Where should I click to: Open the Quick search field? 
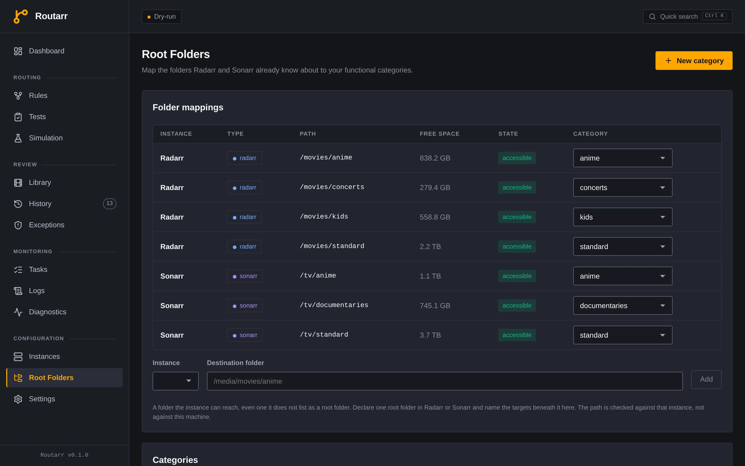[x=687, y=17]
